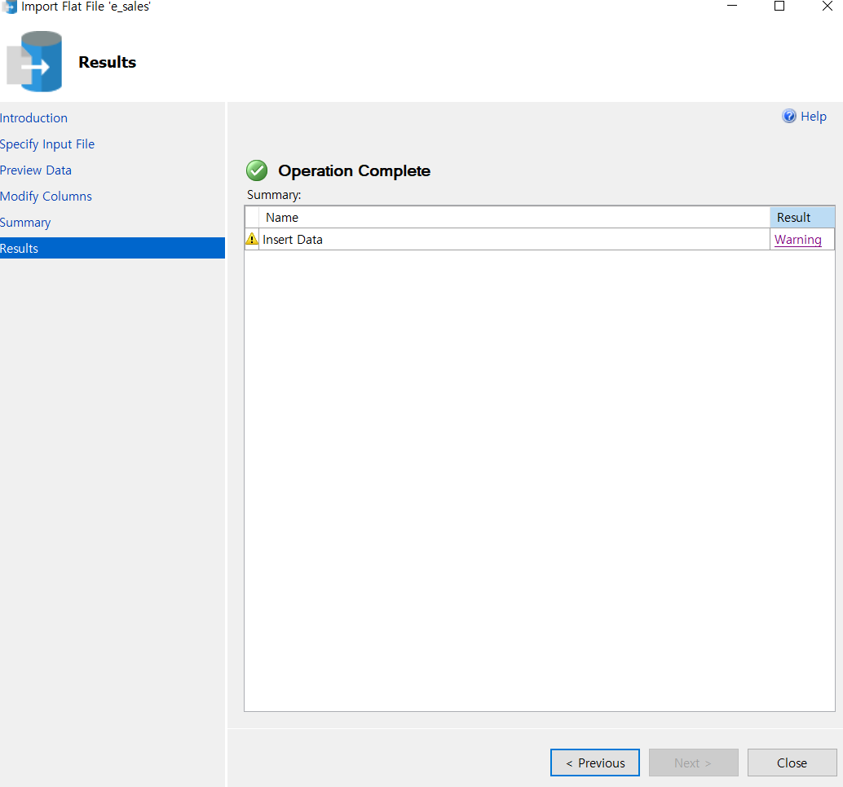Click the Previous button
The height and width of the screenshot is (787, 843).
[595, 763]
